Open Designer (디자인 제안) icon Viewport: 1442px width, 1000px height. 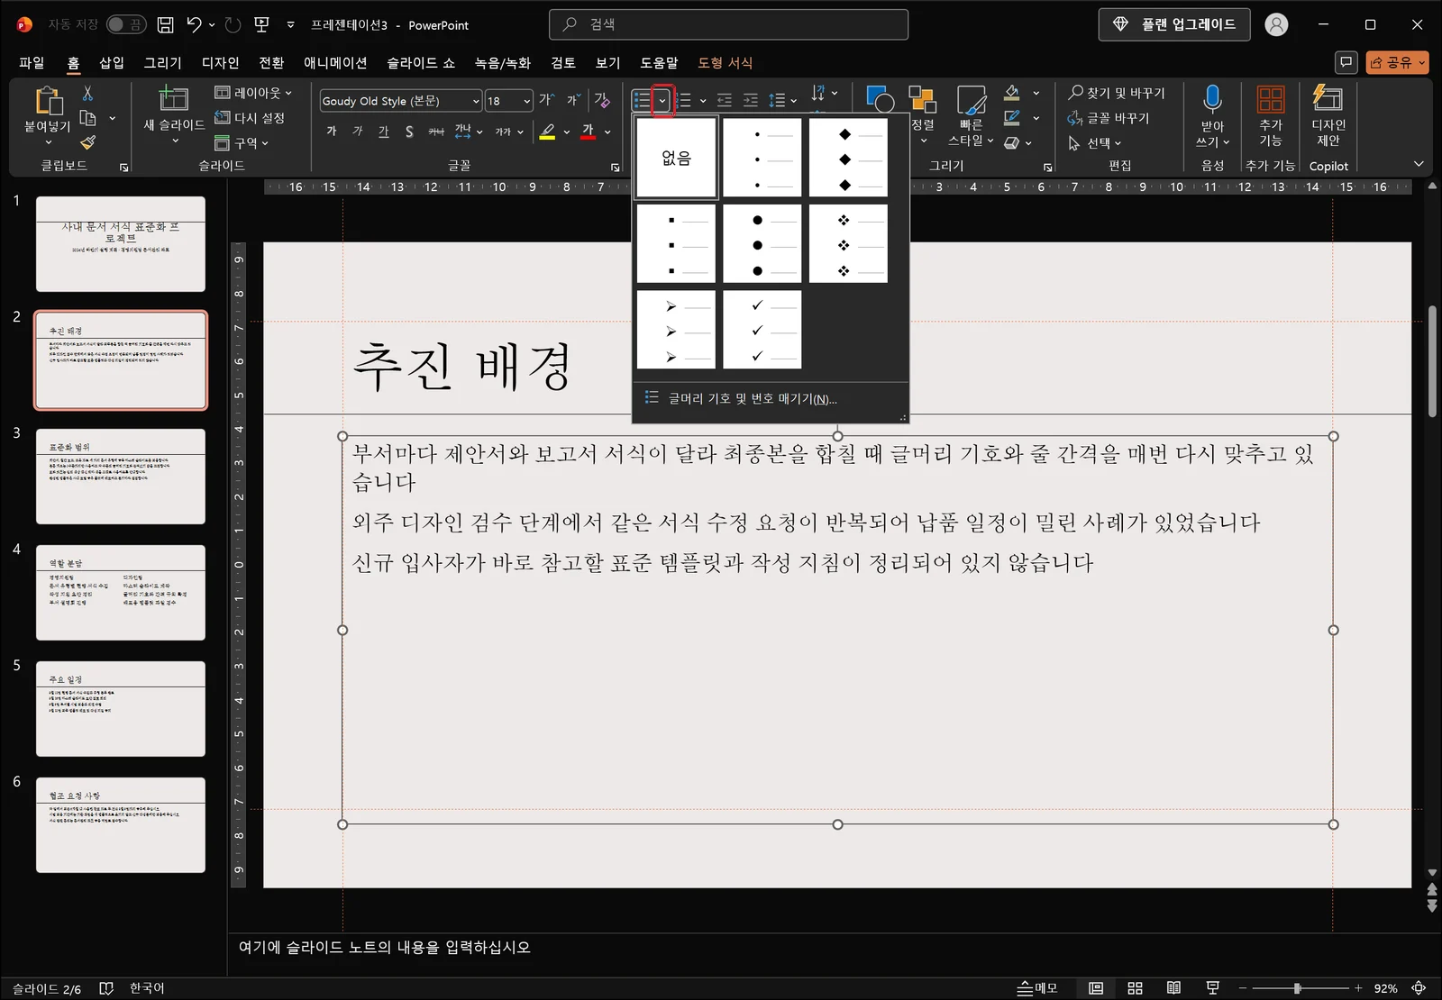pyautogui.click(x=1328, y=99)
